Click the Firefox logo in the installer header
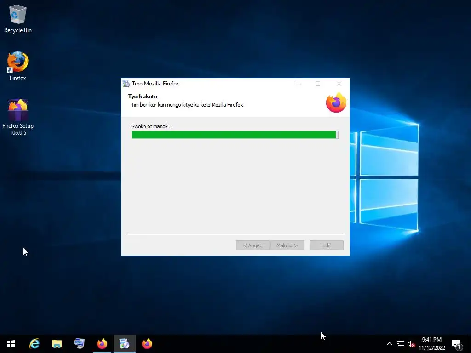Viewport: 471px width, 353px height. click(x=336, y=102)
